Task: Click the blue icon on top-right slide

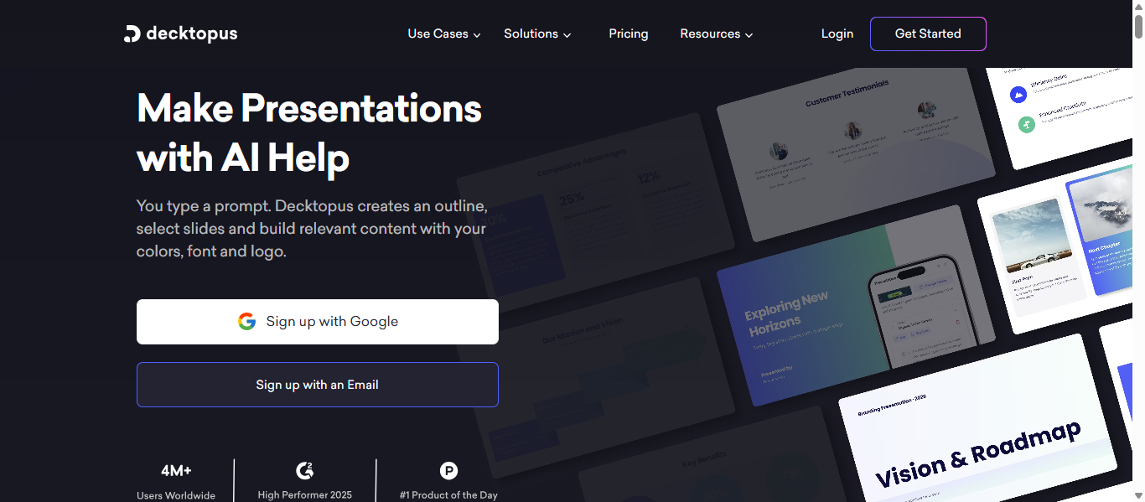Action: 1018,95
